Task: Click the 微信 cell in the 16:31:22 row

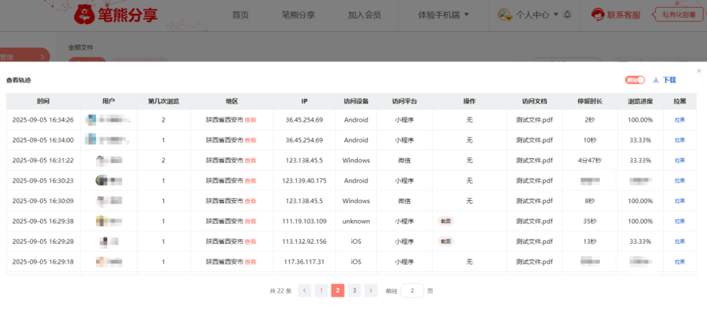Action: click(x=405, y=161)
